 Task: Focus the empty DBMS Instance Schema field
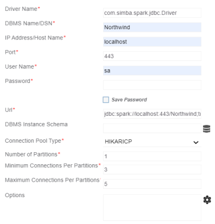(152, 128)
